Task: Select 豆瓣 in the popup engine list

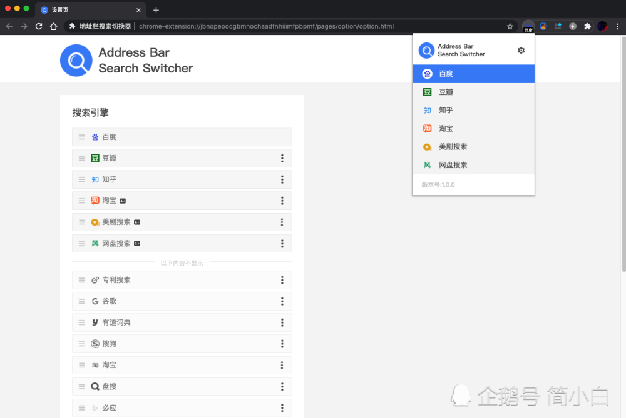Action: coord(473,92)
